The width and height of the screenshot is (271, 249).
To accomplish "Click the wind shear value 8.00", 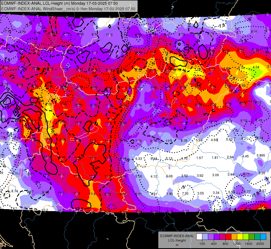I will click(48, 104).
